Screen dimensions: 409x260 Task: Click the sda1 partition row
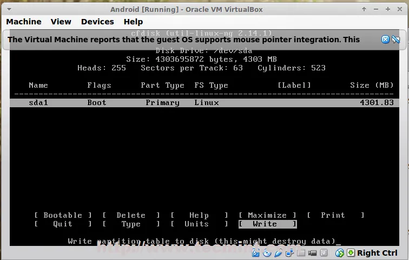(205, 102)
